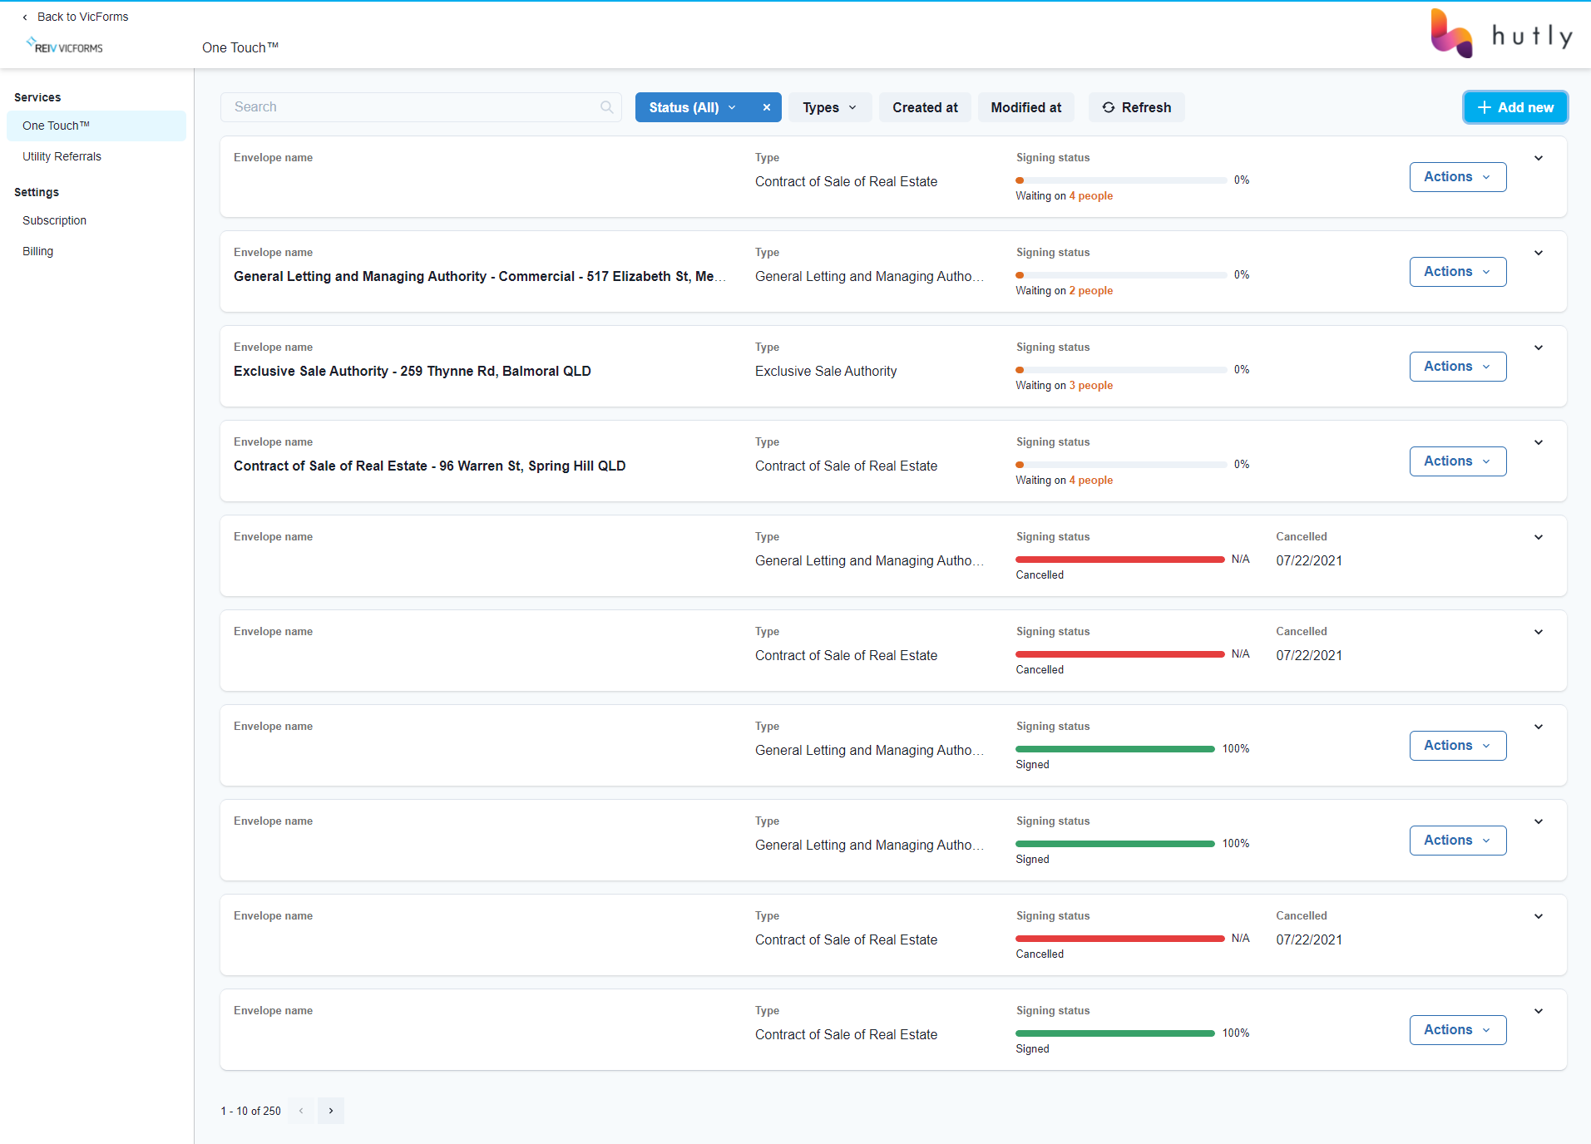
Task: Open the Status (All) dropdown
Action: 692,107
